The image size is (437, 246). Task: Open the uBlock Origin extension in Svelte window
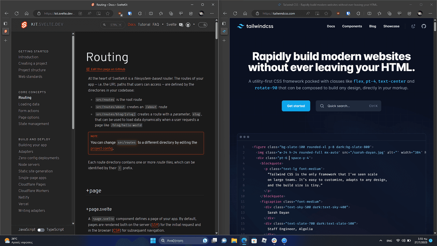coord(120,14)
